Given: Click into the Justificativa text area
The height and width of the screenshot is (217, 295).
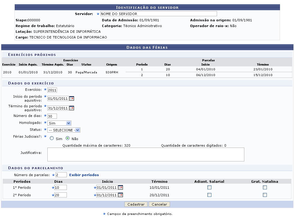Looking at the screenshot, I should click(x=146, y=154).
